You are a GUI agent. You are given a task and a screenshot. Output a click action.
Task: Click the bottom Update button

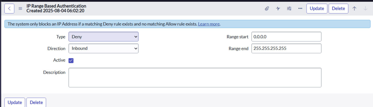[x=15, y=102]
